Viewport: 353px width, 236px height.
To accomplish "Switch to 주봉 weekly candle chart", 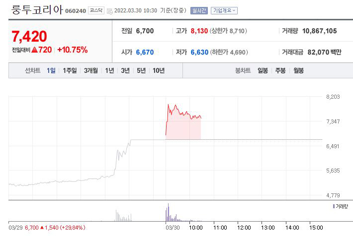I will [x=280, y=70].
